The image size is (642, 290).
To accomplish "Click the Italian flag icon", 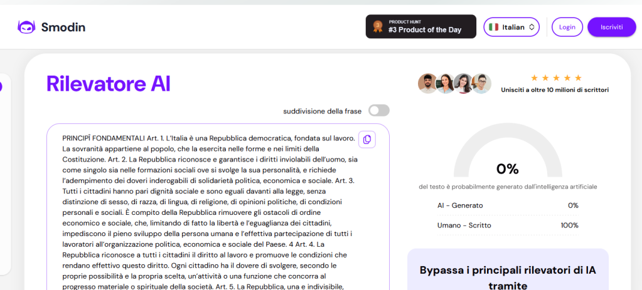I will click(x=493, y=27).
